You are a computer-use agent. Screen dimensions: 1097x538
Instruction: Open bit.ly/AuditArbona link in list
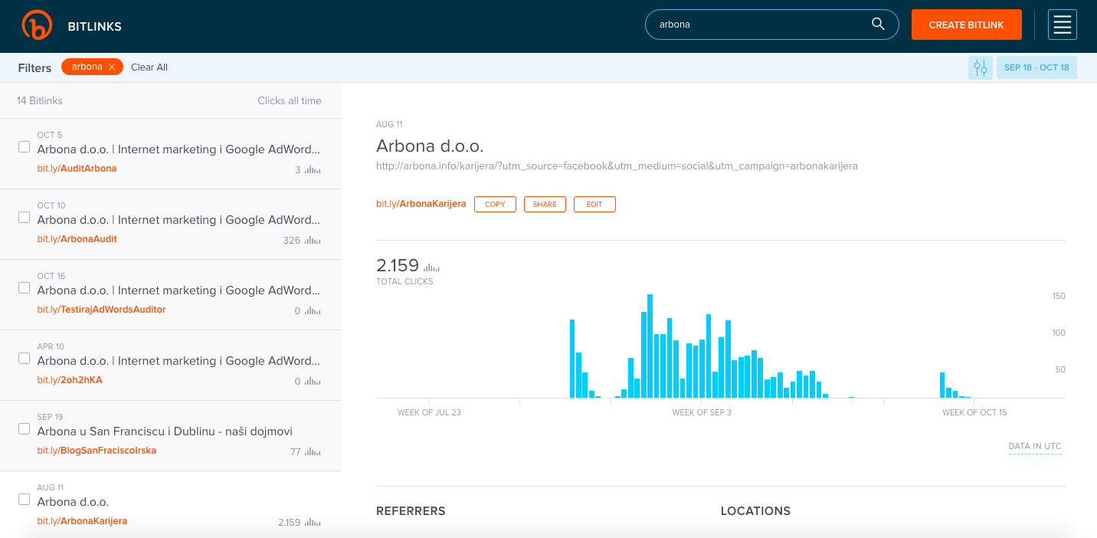(x=77, y=169)
